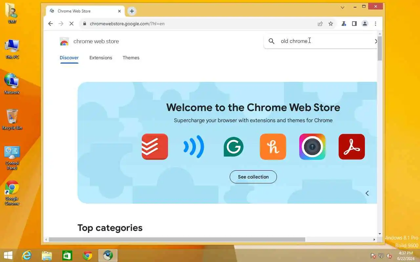The image size is (420, 262).
Task: Go to the previous banner slide
Action: point(367,193)
